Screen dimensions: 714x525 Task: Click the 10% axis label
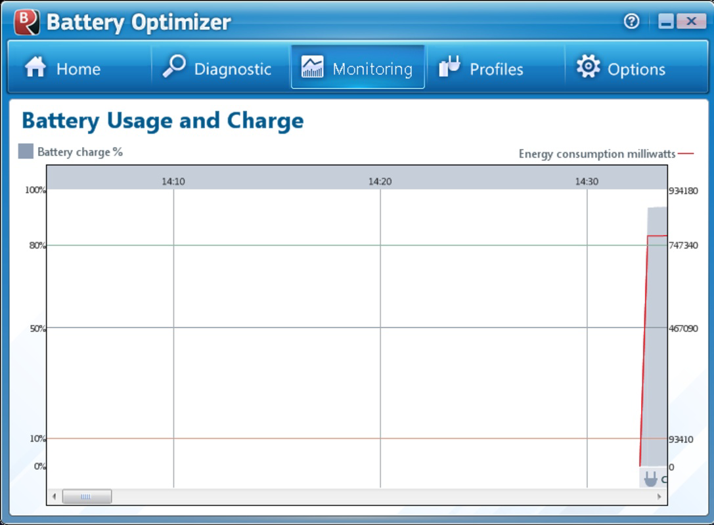pos(38,438)
